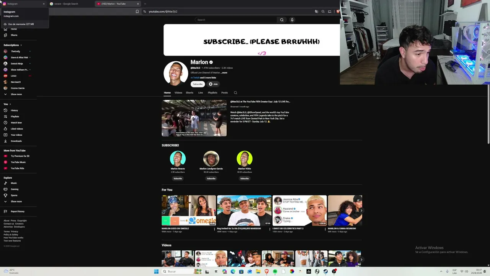Open the $10,000,000 mansion video thumbnail
The image size is (490, 276).
point(244,210)
